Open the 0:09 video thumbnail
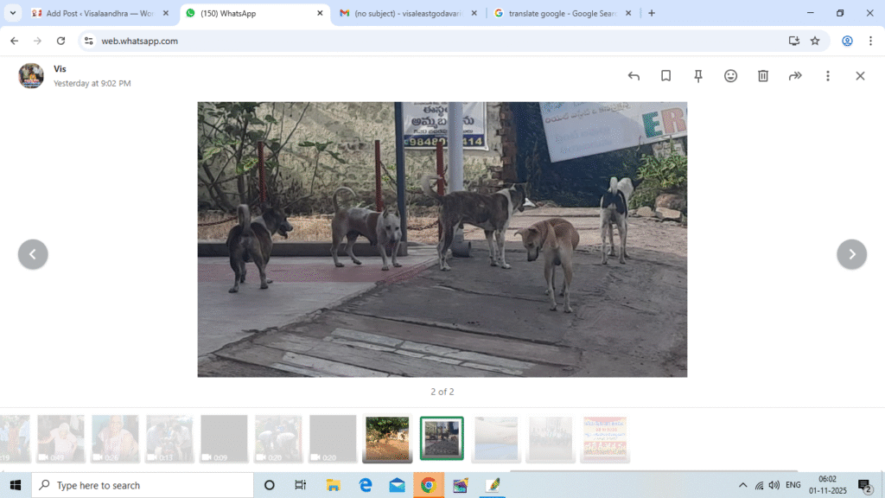The height and width of the screenshot is (498, 885). point(224,438)
